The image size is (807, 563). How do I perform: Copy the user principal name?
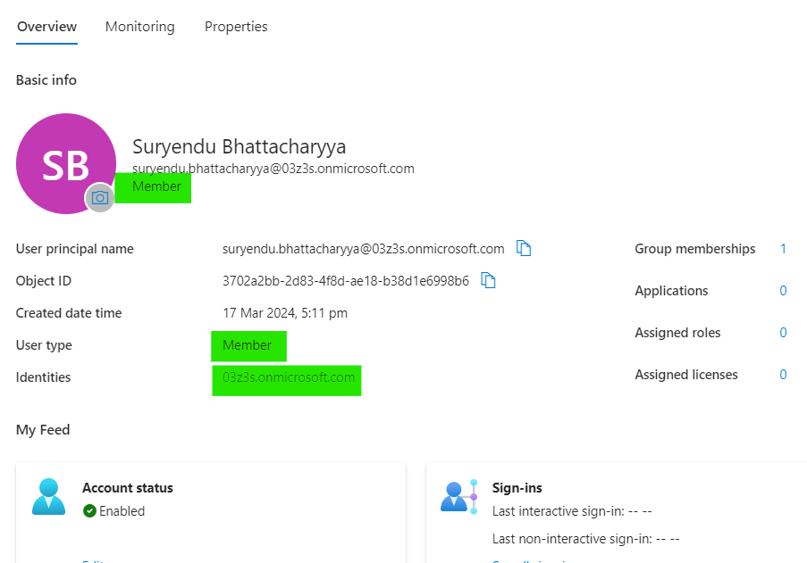(x=524, y=248)
